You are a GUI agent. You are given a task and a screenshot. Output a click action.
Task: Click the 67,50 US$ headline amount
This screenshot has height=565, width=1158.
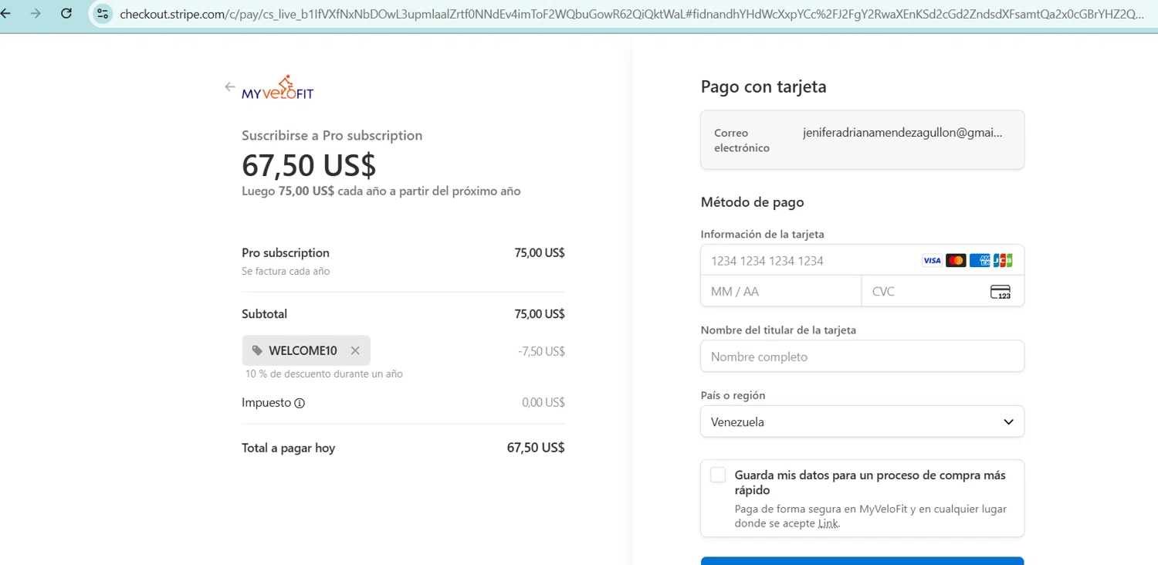309,165
